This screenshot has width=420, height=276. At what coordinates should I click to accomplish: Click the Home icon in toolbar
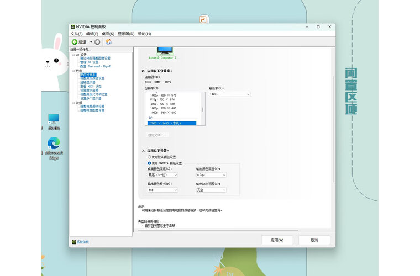click(x=108, y=42)
